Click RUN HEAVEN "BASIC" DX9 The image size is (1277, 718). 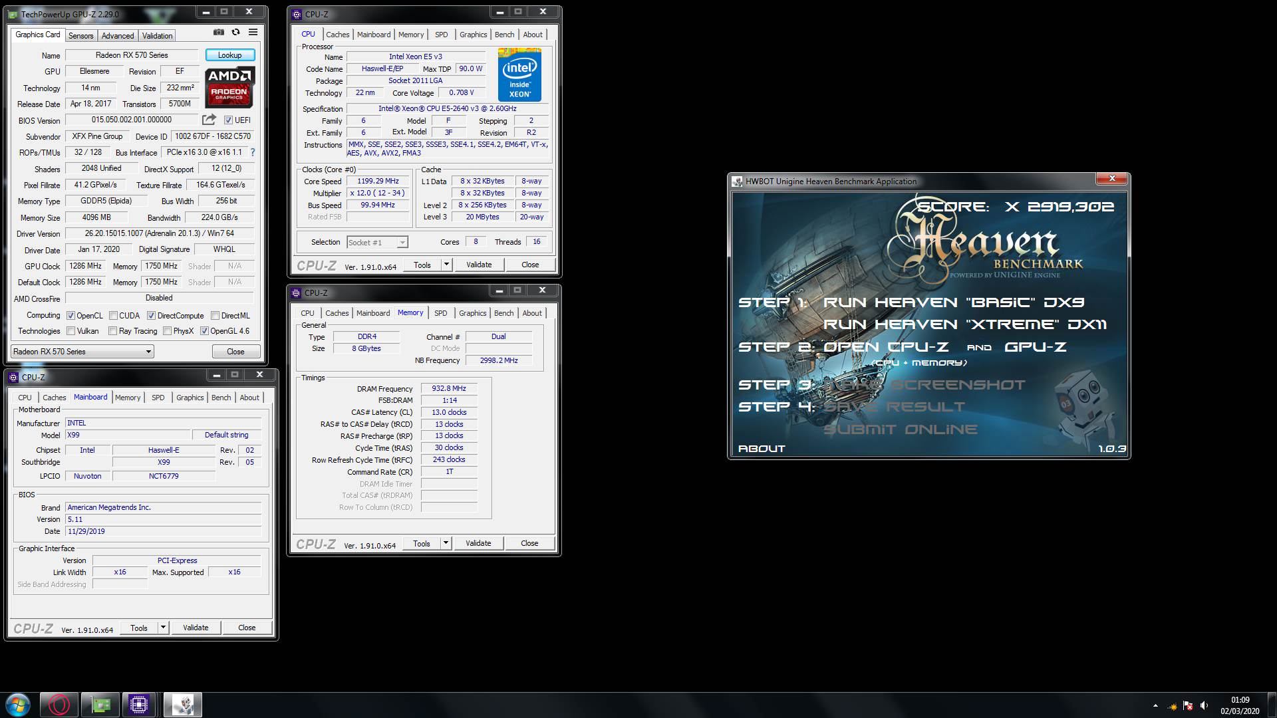coord(954,302)
